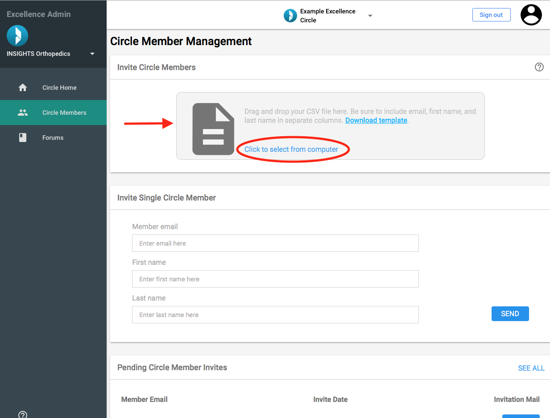Expand the INSIGHTS Orthopedics dropdown arrow

[x=92, y=54]
